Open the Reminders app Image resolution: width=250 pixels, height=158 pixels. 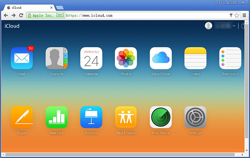tap(230, 58)
